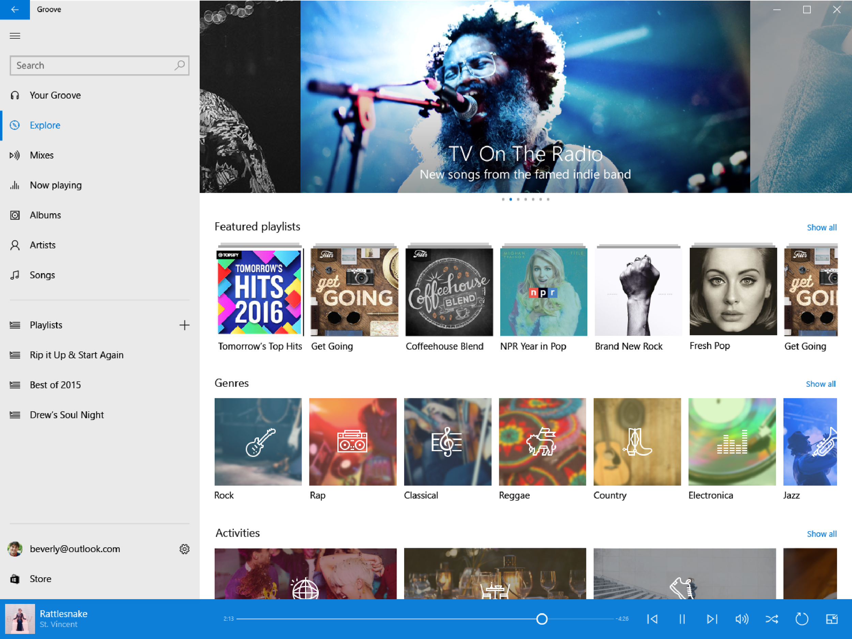The image size is (852, 639).
Task: Open Fresh Pop playlist cover
Action: pyautogui.click(x=733, y=291)
